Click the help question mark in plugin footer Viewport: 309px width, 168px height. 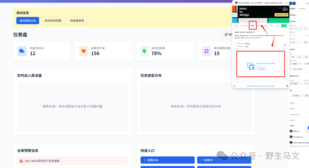pyautogui.click(x=287, y=86)
